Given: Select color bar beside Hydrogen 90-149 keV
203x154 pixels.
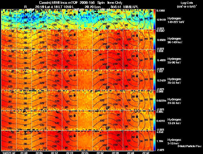Looking at the screenshot, I should click(x=155, y=39).
